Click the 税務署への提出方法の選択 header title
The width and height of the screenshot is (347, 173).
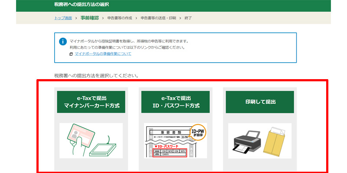(x=82, y=4)
